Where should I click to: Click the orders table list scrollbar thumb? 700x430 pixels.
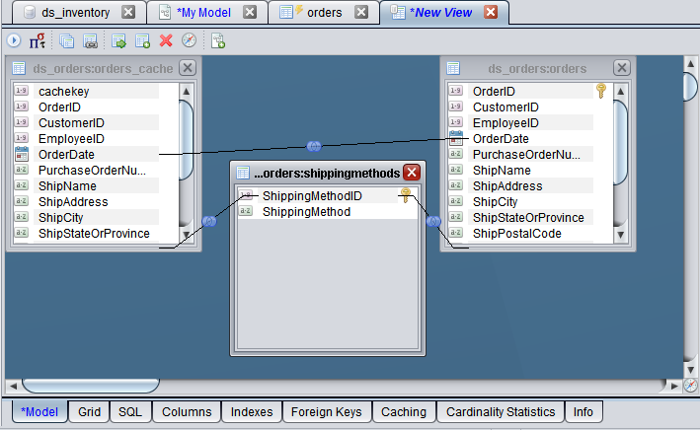coord(621,142)
